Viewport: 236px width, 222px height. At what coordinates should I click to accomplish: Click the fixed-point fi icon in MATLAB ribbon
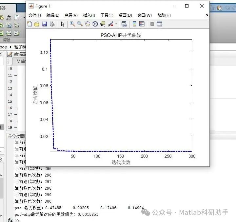[x=17, y=17]
